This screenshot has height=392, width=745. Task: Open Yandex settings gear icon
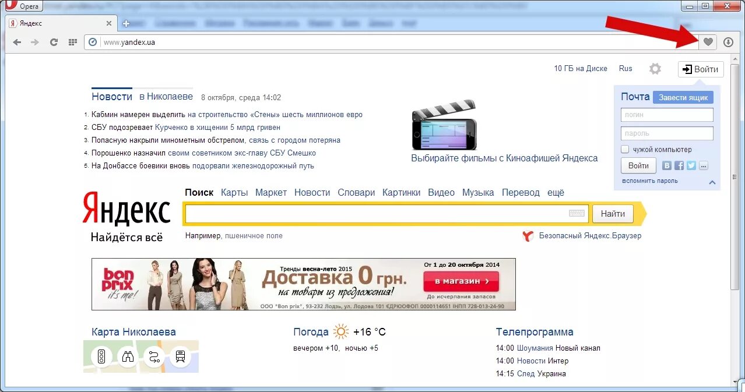pos(655,69)
